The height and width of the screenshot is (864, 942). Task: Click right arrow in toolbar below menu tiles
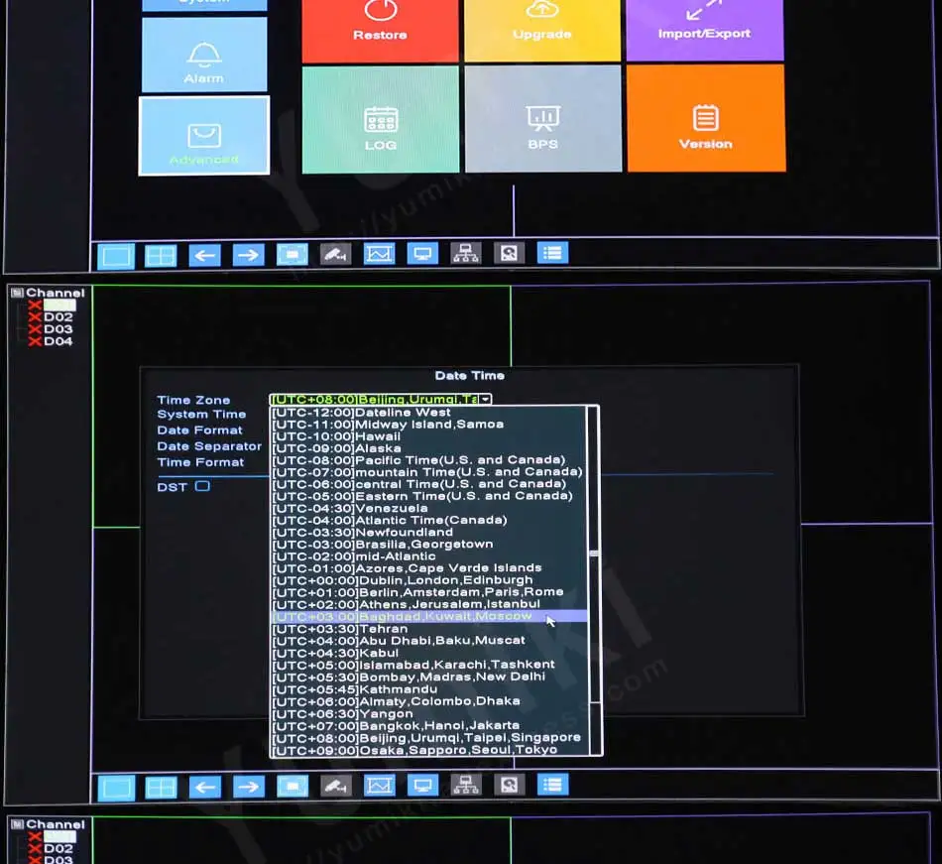(248, 255)
